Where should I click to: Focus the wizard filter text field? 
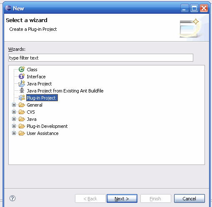101,58
